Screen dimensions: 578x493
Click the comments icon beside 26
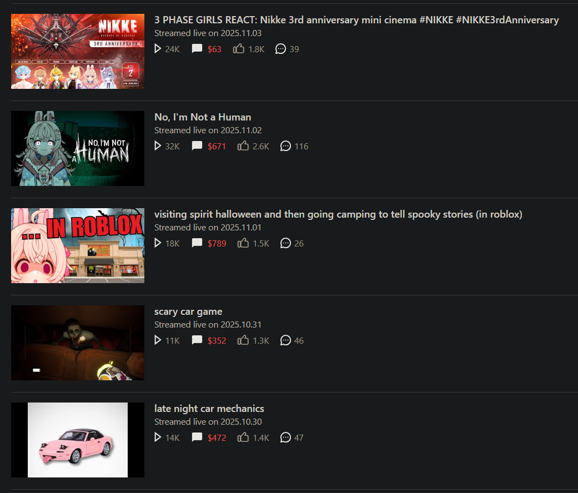(286, 243)
